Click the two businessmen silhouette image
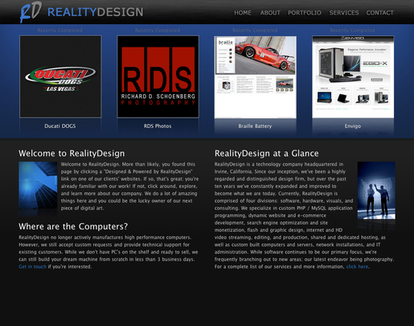The width and height of the screenshot is (414, 326). [x=376, y=190]
